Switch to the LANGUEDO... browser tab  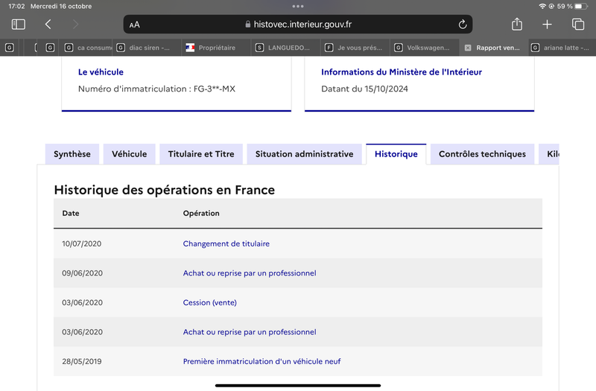(286, 48)
